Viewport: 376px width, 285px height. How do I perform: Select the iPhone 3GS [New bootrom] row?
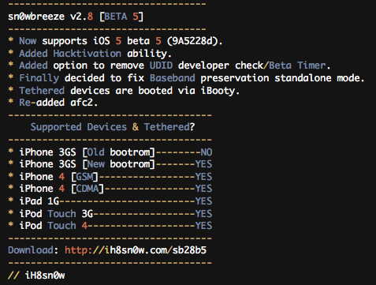(110, 164)
